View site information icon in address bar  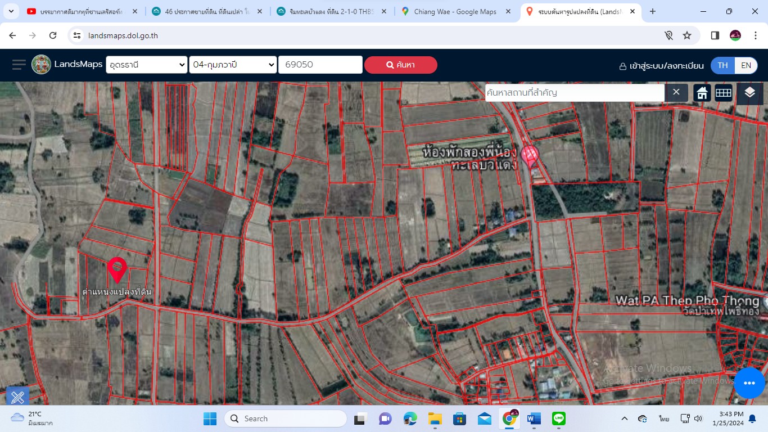[x=78, y=35]
